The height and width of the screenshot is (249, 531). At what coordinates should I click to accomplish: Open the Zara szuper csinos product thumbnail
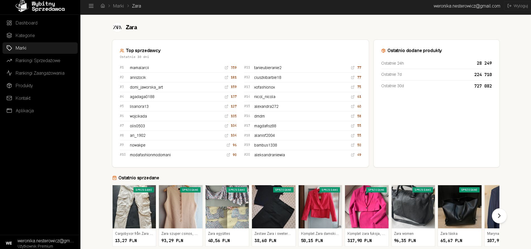coord(181,207)
